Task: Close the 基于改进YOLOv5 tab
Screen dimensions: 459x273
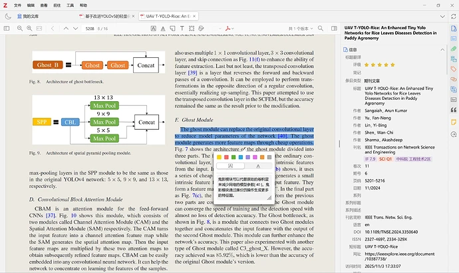Action: pos(133,16)
